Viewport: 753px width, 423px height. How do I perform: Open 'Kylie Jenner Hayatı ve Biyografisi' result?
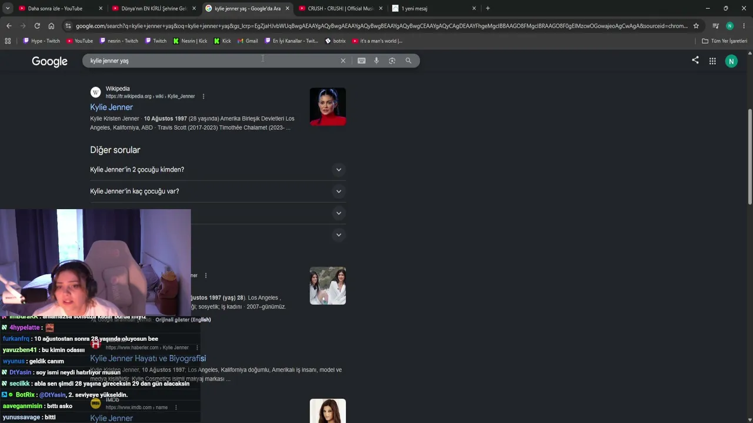pyautogui.click(x=148, y=358)
